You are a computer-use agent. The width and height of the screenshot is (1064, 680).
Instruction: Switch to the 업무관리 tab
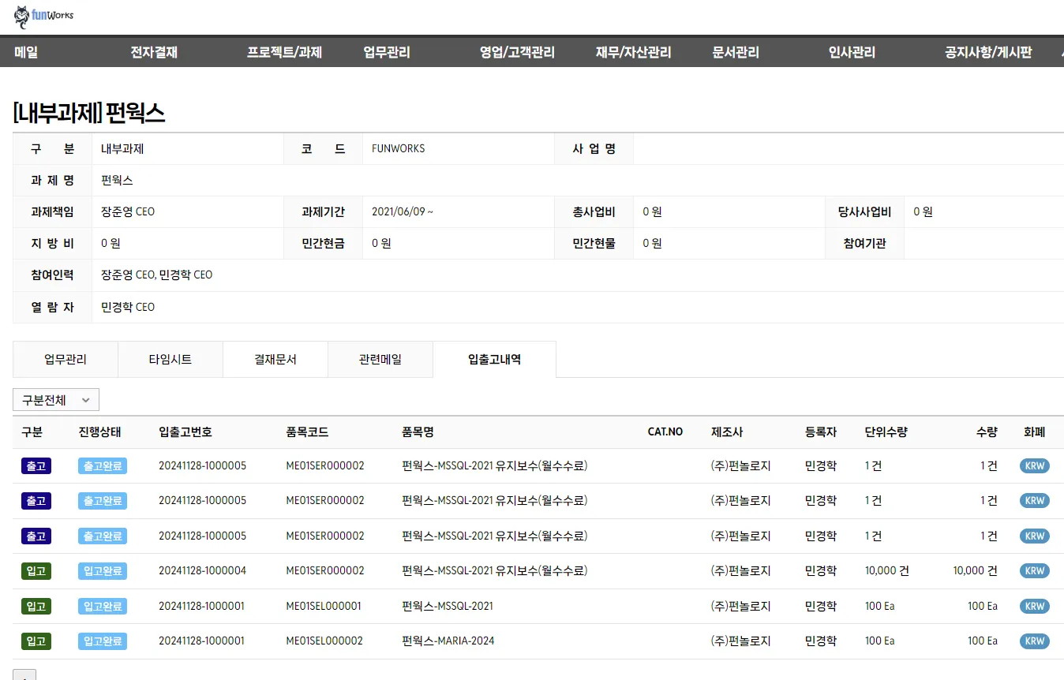[x=65, y=359]
